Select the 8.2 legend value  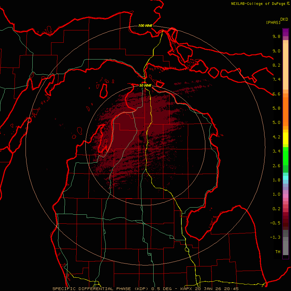tap(276, 65)
